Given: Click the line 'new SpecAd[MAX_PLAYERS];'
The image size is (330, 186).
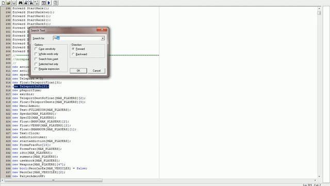Looking at the screenshot, I should coord(34,114).
